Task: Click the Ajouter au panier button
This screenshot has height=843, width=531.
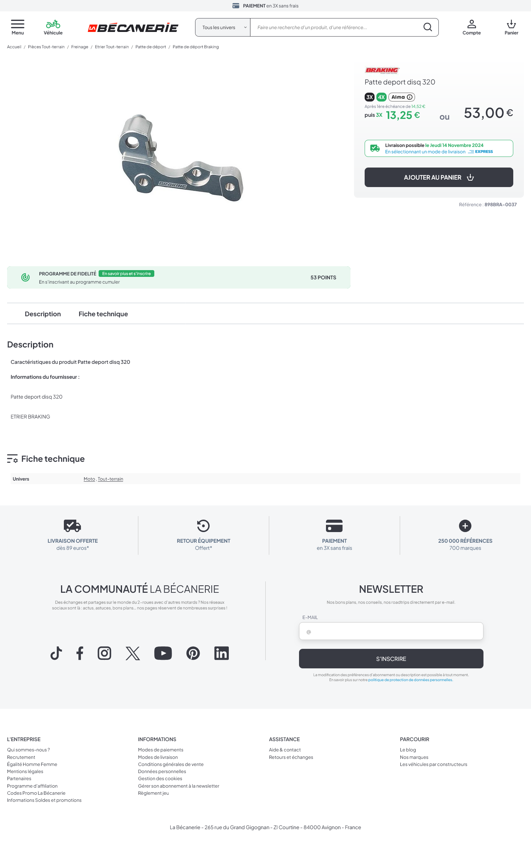Action: [x=439, y=177]
